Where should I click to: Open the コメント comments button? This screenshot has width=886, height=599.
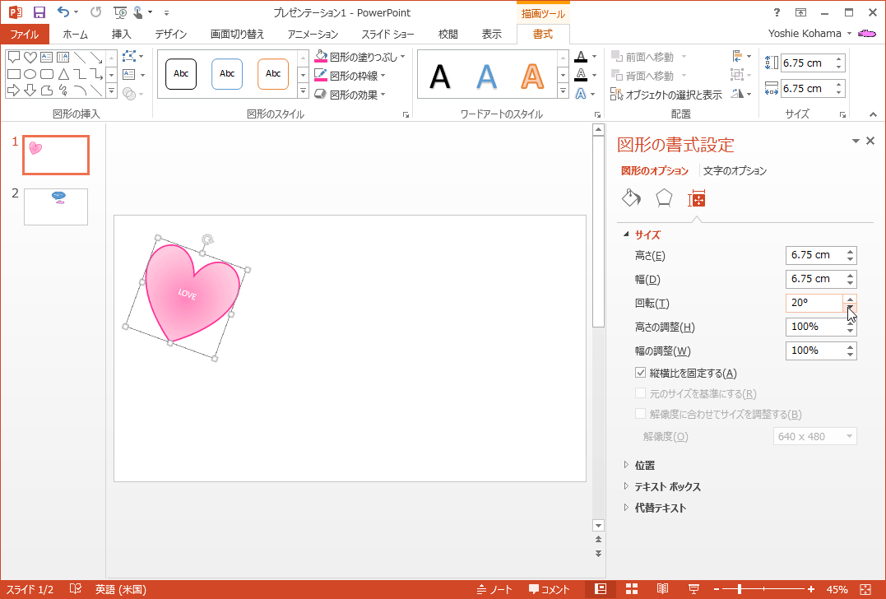550,589
